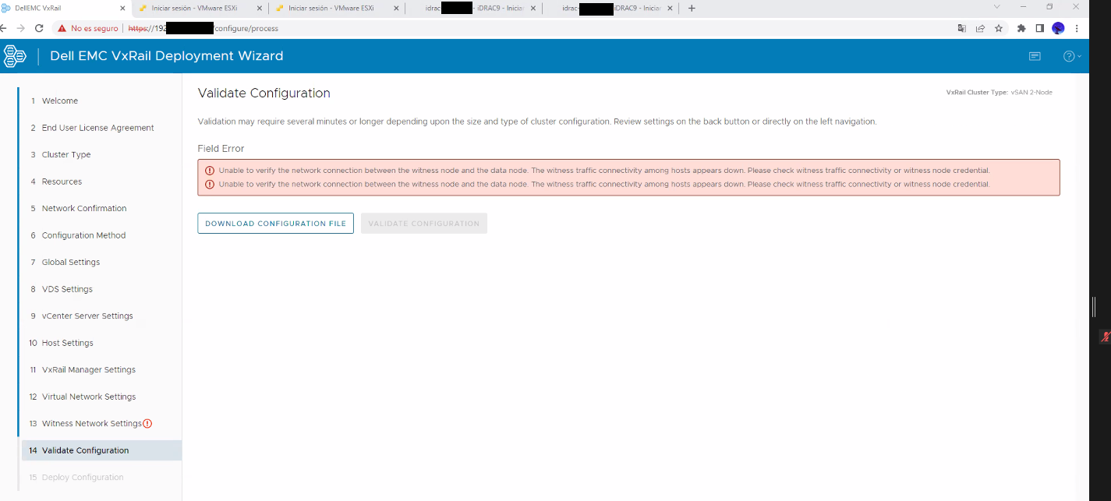Expand the Help dropdown chevron
The height and width of the screenshot is (501, 1111).
(x=1078, y=55)
